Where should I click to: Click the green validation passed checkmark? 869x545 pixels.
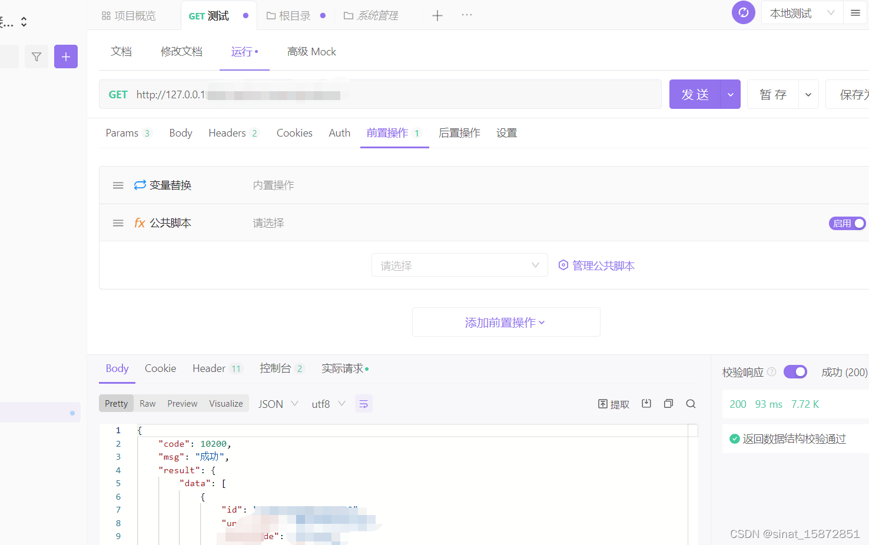pos(734,438)
